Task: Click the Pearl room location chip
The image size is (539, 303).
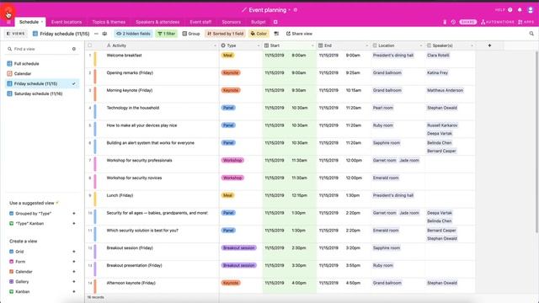Action: [x=382, y=108]
